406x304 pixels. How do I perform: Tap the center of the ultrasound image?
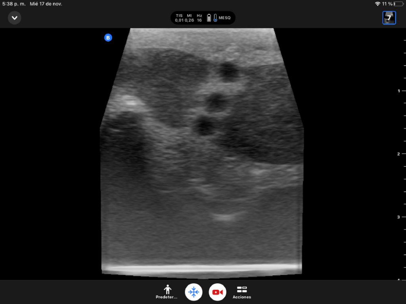click(x=201, y=152)
